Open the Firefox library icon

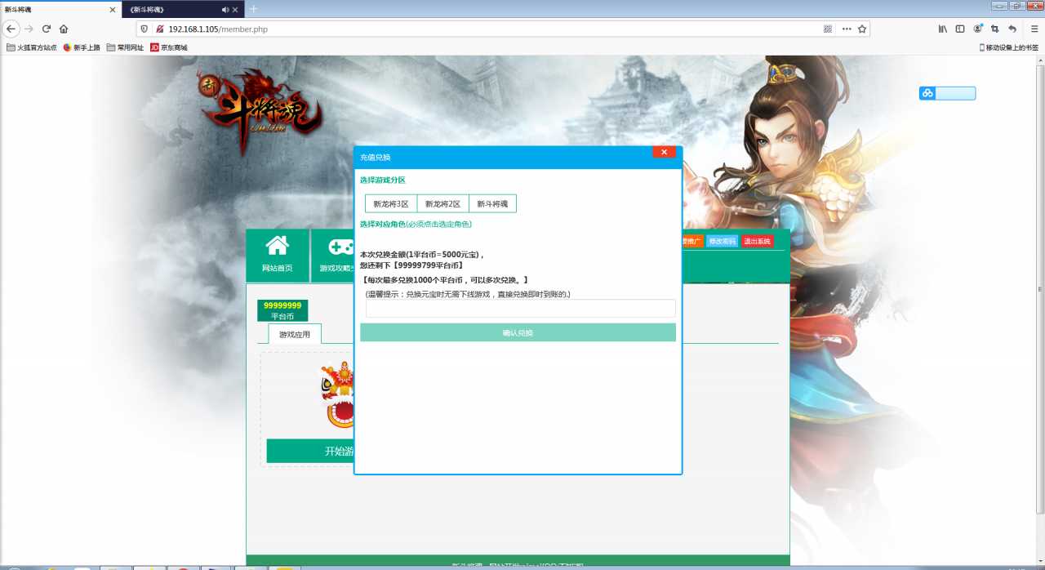[942, 29]
